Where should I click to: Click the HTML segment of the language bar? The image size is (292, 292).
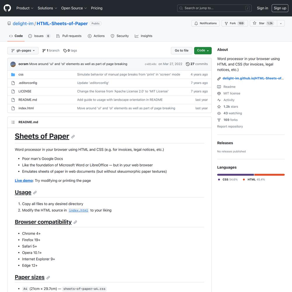click(x=270, y=175)
